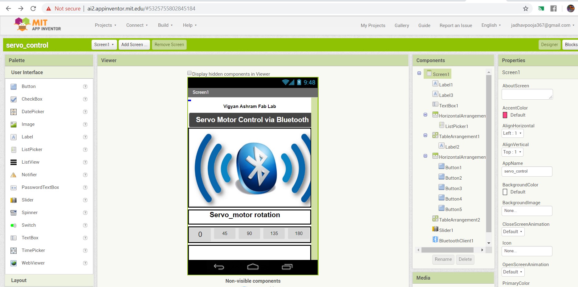Switch to the Designer view
Viewport: 578px width, 287px height.
[549, 45]
